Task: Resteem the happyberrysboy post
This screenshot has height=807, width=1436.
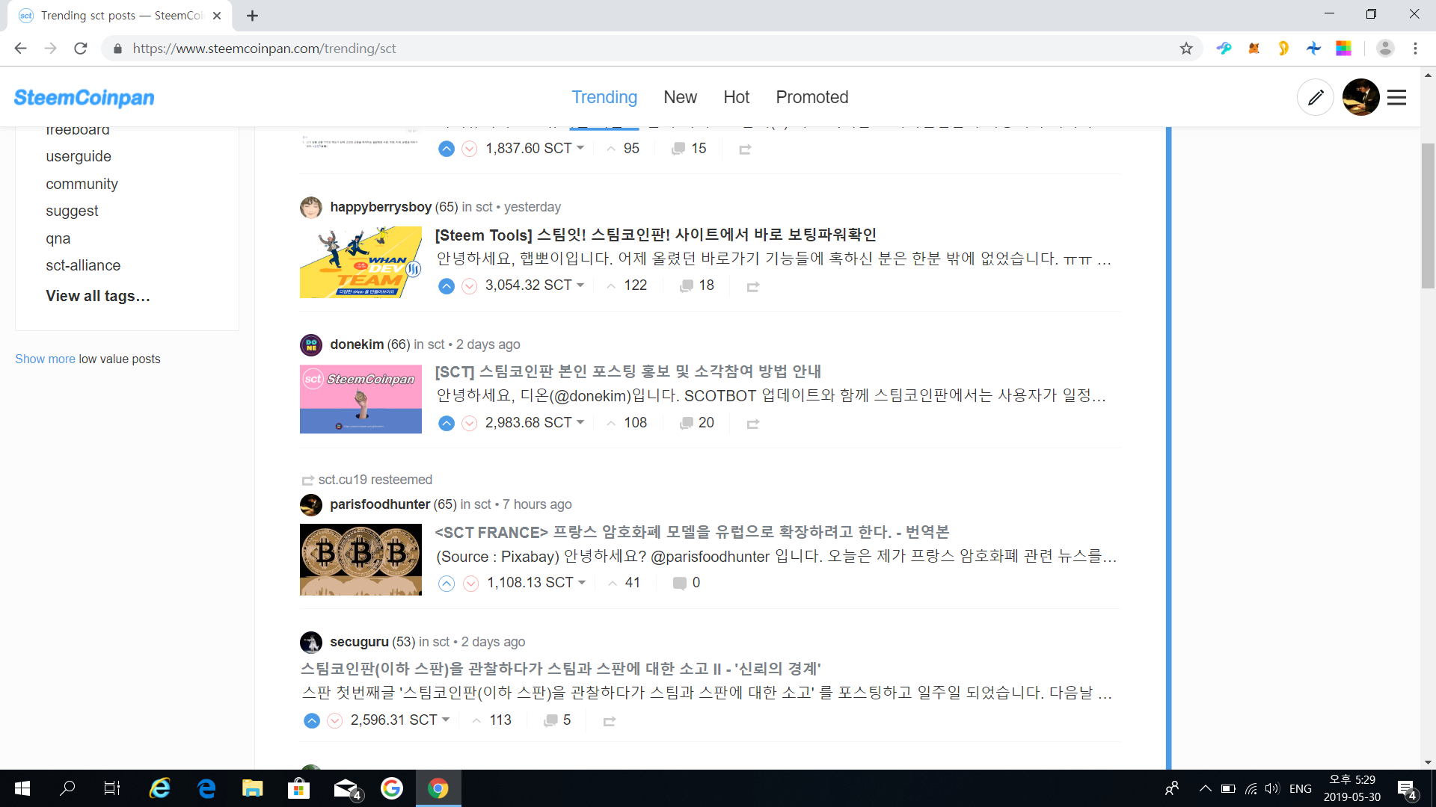Action: click(753, 286)
